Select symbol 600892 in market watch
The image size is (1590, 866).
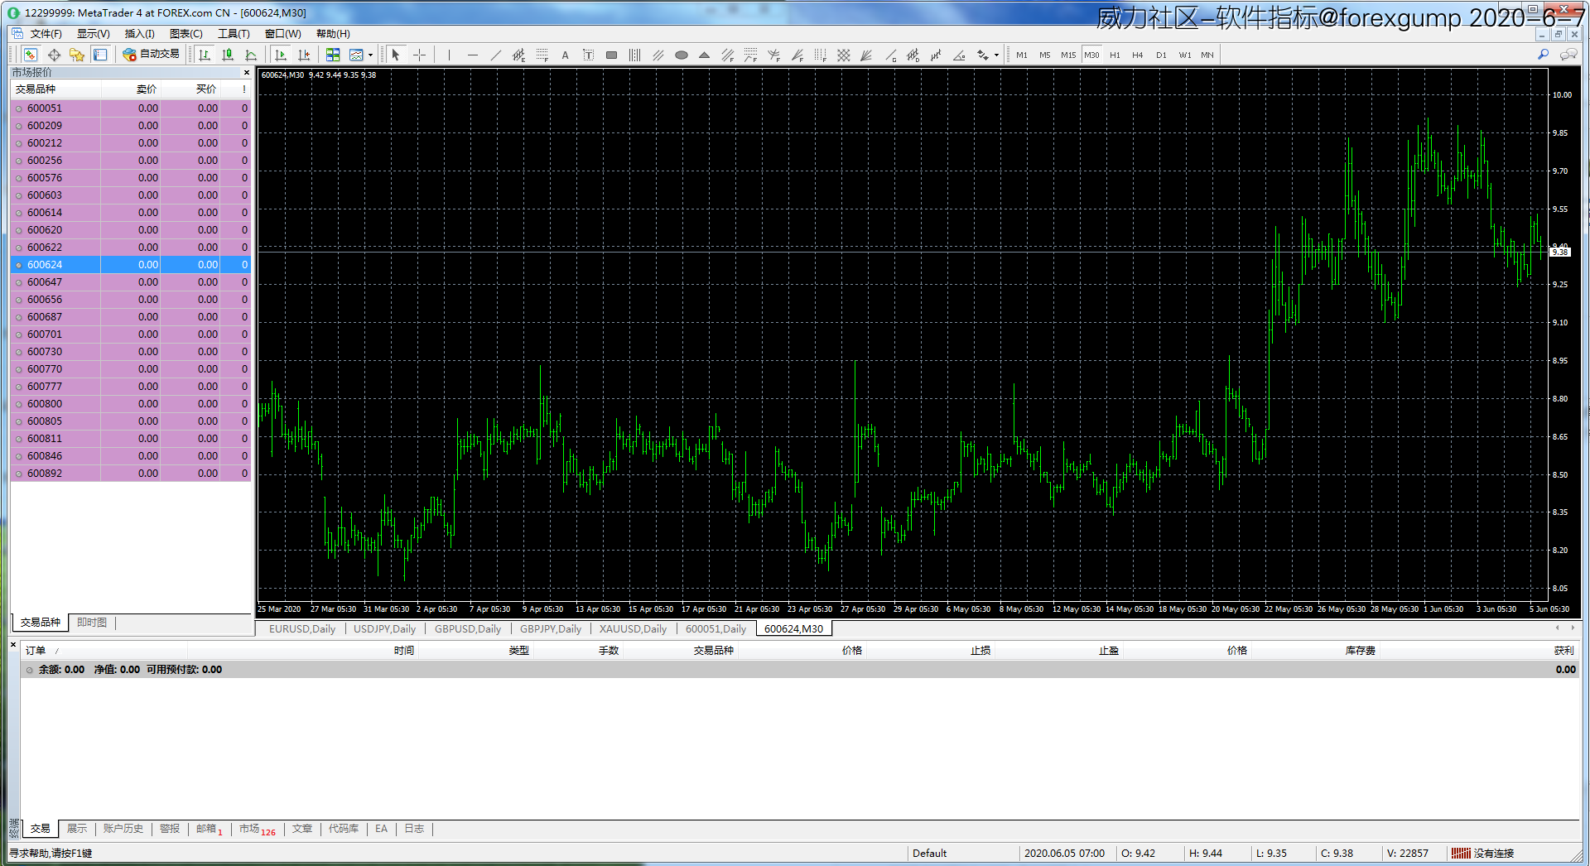[x=131, y=473]
